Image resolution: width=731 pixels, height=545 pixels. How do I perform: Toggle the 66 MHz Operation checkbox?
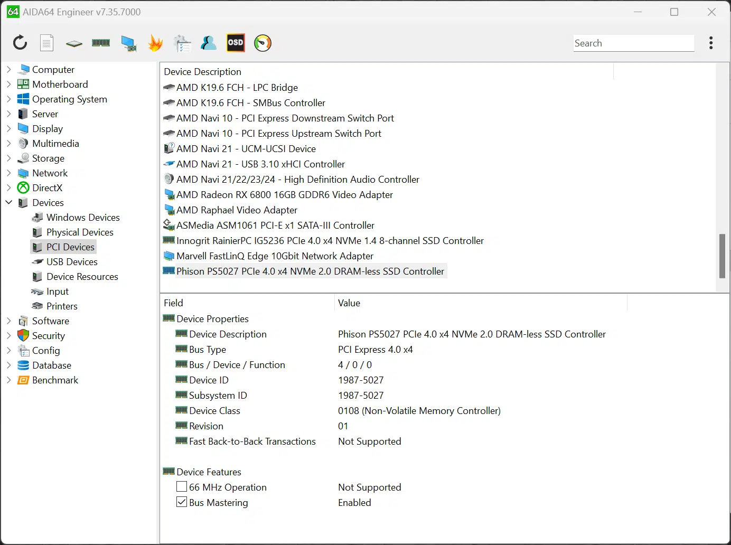182,486
